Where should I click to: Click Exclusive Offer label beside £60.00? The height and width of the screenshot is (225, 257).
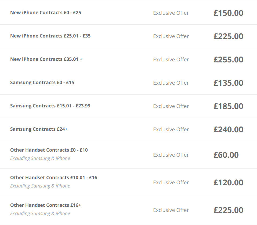[x=171, y=155]
